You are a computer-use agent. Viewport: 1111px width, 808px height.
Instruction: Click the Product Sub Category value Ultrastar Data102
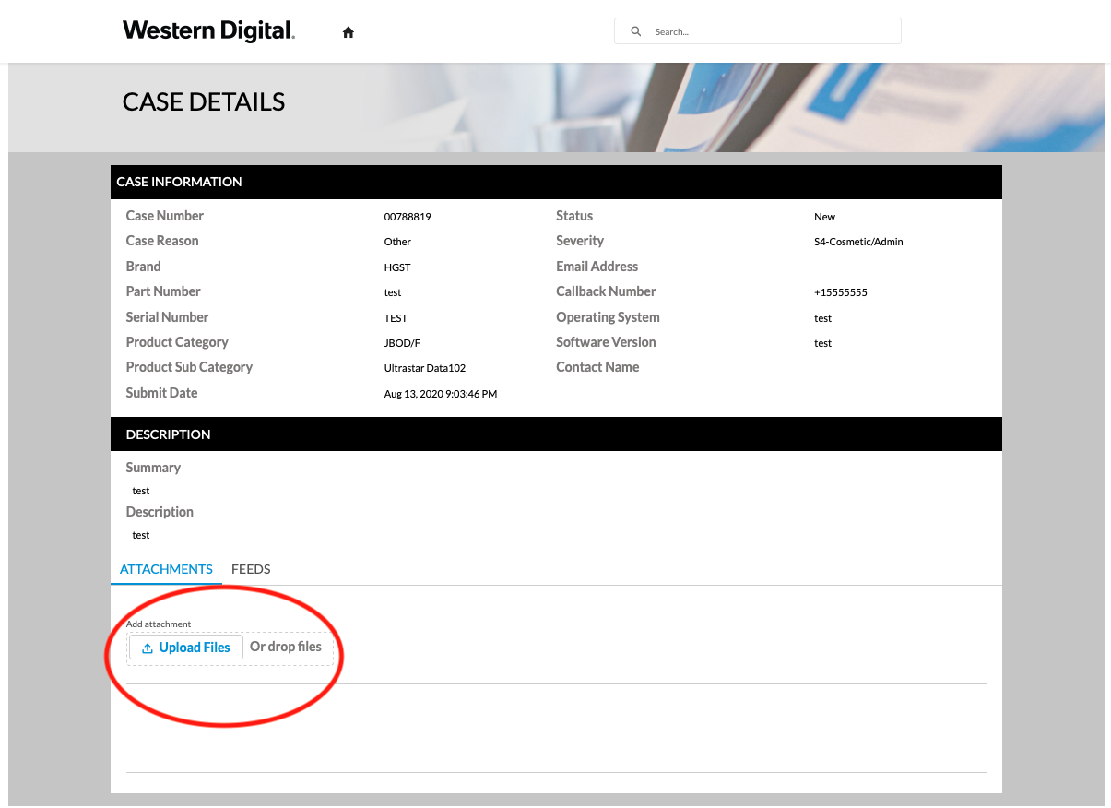424,367
